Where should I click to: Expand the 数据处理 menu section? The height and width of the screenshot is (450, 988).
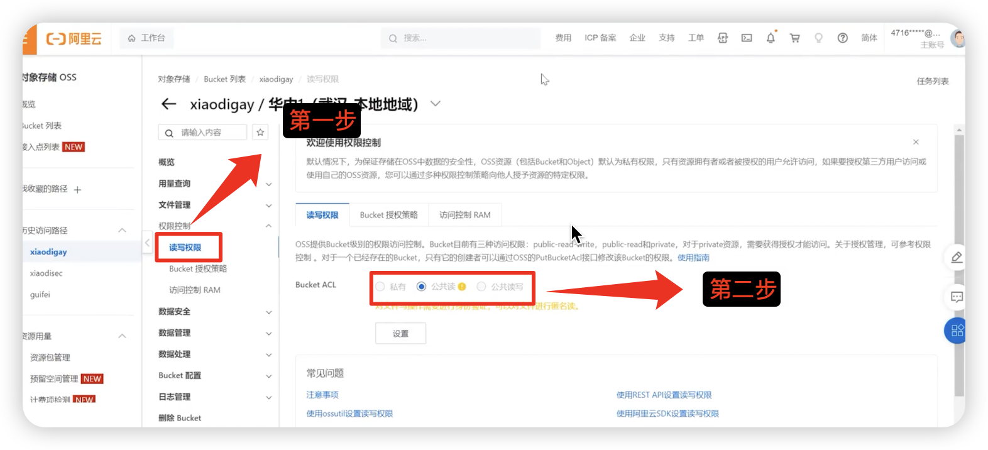[268, 355]
